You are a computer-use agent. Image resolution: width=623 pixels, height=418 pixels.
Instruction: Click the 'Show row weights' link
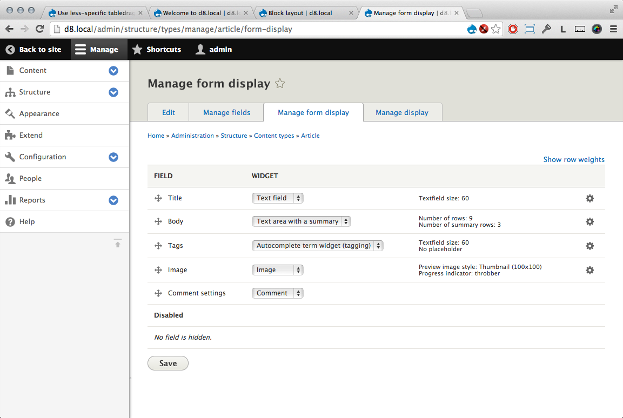pyautogui.click(x=573, y=159)
